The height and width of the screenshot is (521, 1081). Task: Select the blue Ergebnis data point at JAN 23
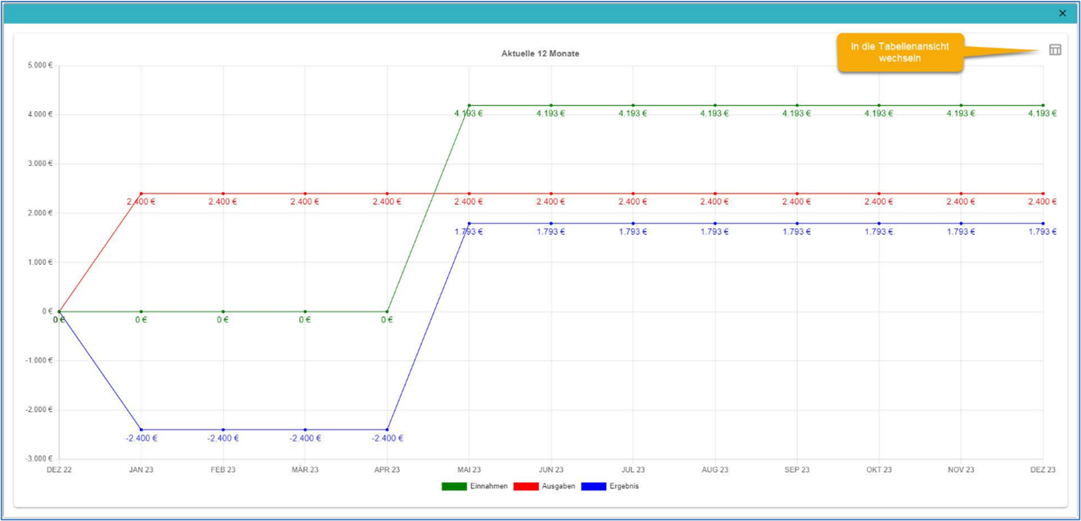(x=141, y=429)
